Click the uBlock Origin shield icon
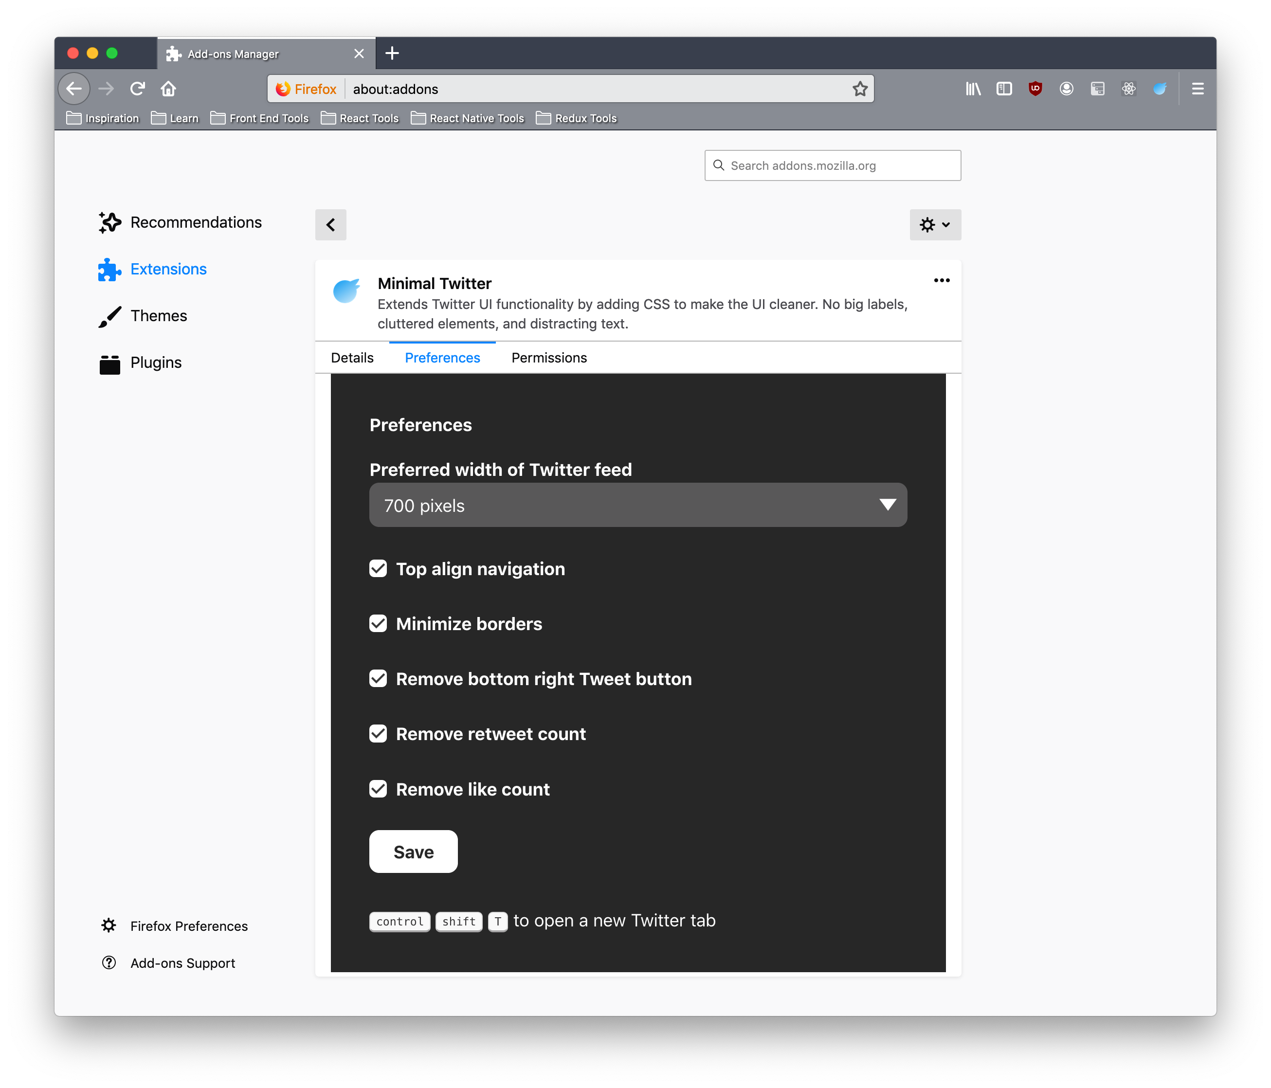 (x=1035, y=89)
